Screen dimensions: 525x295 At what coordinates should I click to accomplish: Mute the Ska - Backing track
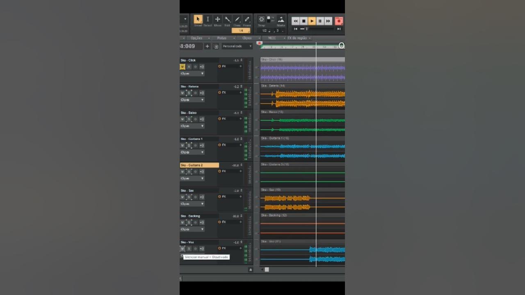point(183,222)
